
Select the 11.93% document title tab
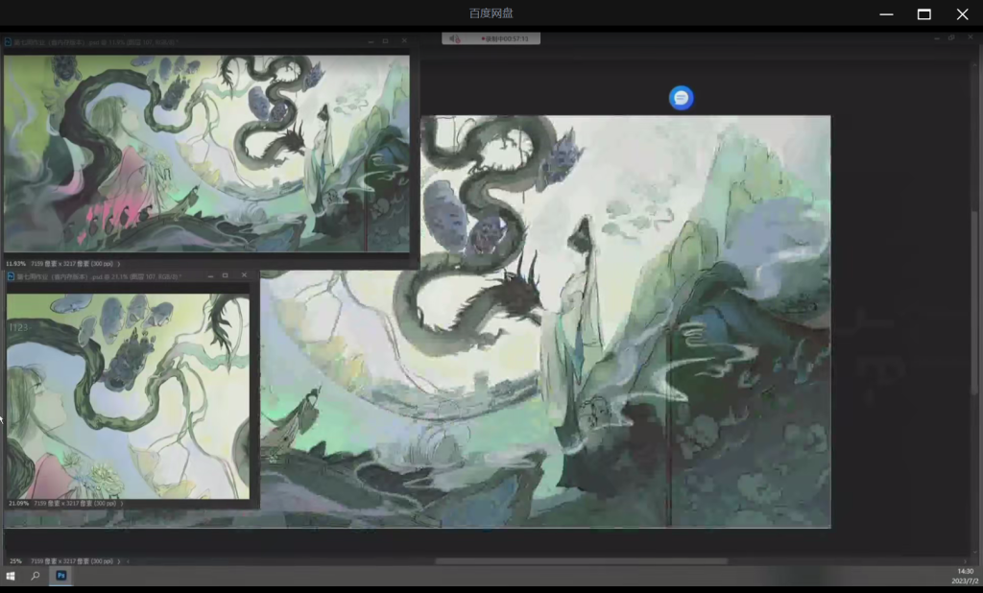(x=96, y=42)
